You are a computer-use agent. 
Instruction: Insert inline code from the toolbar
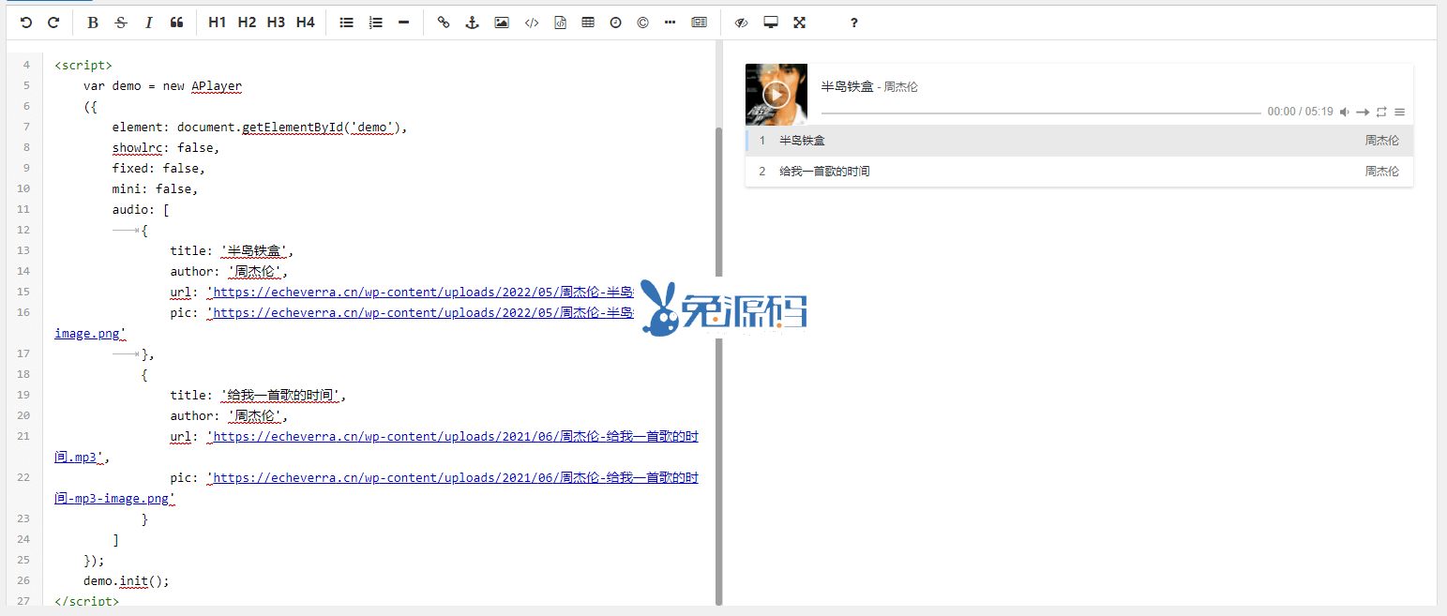(x=531, y=23)
